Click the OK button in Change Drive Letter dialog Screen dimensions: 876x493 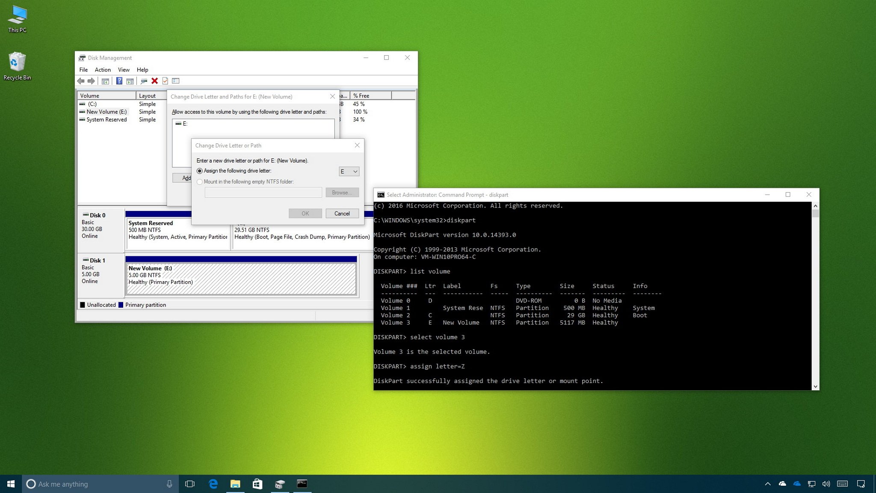[x=305, y=213]
